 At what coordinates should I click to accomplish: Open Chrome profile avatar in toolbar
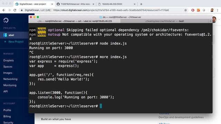pyautogui.click(x=212, y=10)
